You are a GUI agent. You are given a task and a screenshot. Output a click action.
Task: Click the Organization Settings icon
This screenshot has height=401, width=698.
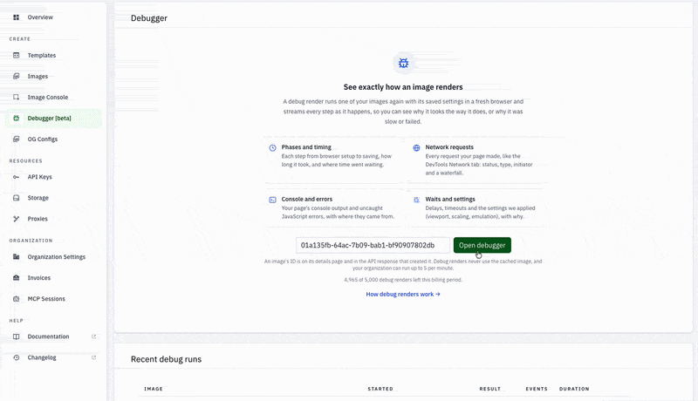point(16,257)
